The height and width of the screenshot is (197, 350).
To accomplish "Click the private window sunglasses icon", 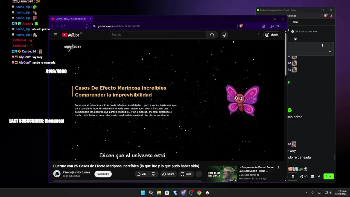I will click(278, 26).
